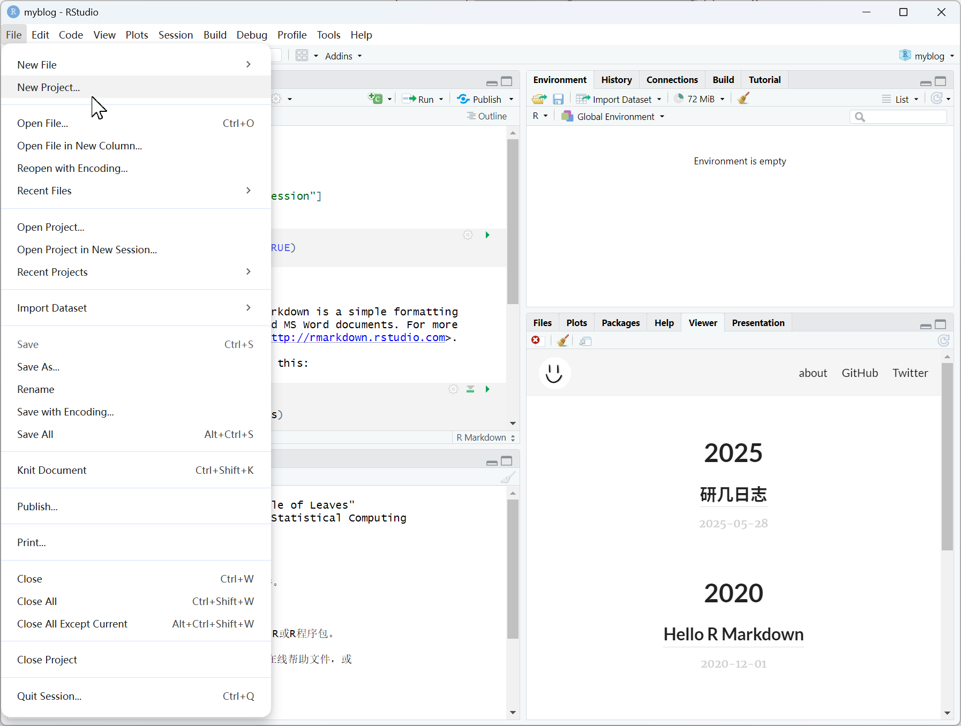This screenshot has width=961, height=726.
Task: Clear viewer items with the broom icon
Action: coord(562,341)
